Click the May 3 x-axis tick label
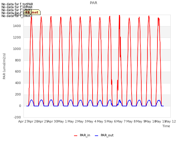188x141 pixels. [x=82, y=121]
